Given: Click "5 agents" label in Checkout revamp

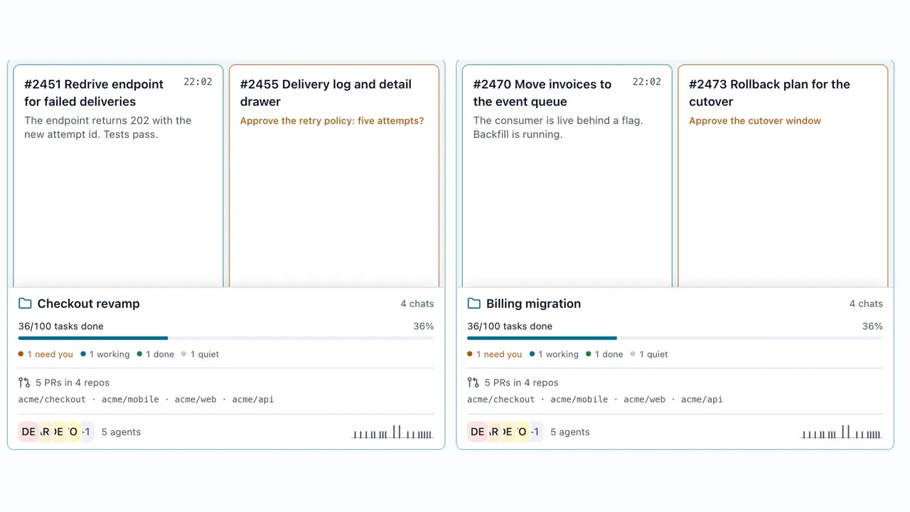Looking at the screenshot, I should pos(122,432).
